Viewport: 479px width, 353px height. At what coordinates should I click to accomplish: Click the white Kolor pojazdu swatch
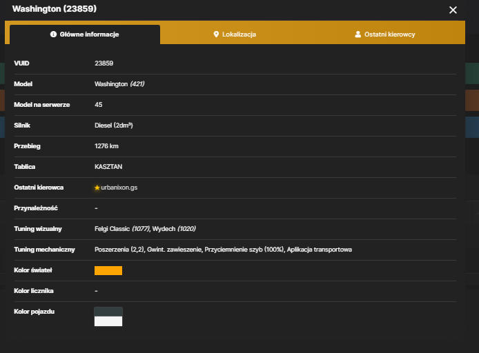click(108, 321)
